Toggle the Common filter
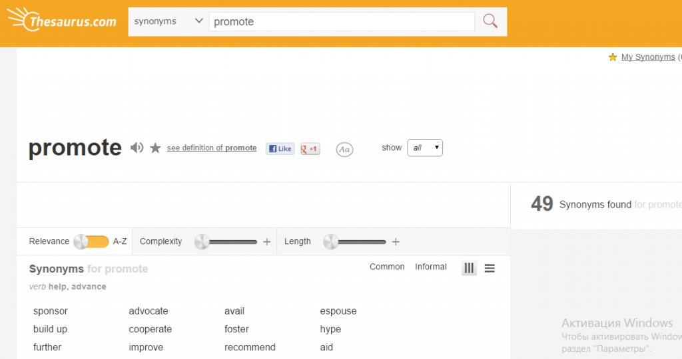Viewport: 682px width, 359px height. tap(387, 267)
